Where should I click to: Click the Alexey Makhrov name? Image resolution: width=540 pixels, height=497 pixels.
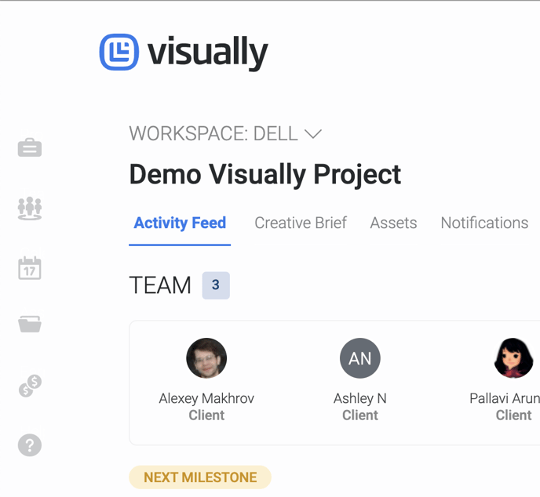click(x=206, y=399)
